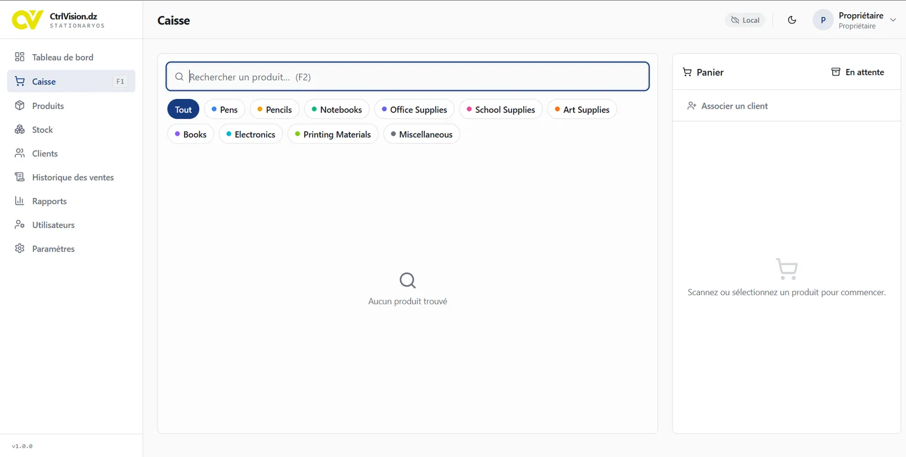Open the Stock section

(x=71, y=130)
